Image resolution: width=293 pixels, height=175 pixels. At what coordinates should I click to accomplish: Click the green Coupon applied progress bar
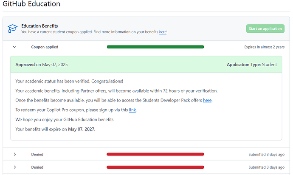tap(155, 47)
